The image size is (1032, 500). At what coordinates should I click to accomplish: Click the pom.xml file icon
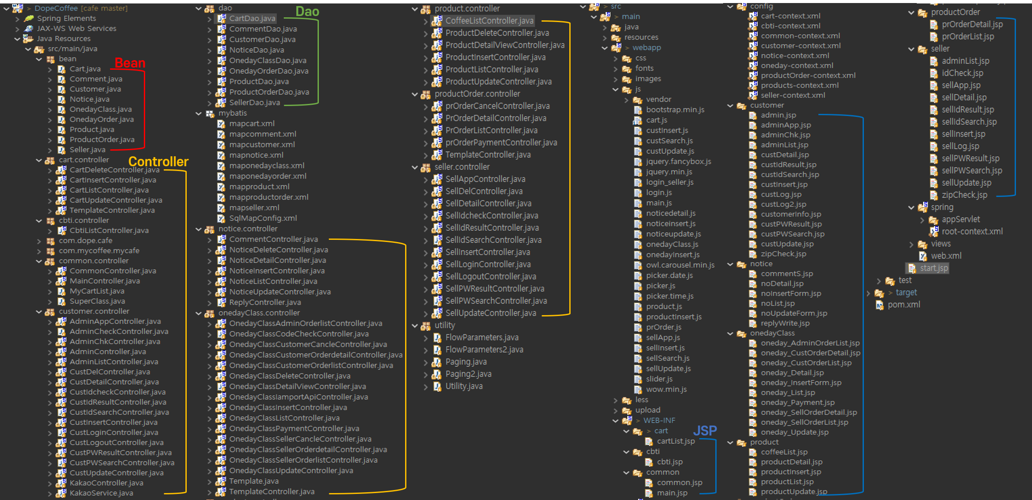879,305
